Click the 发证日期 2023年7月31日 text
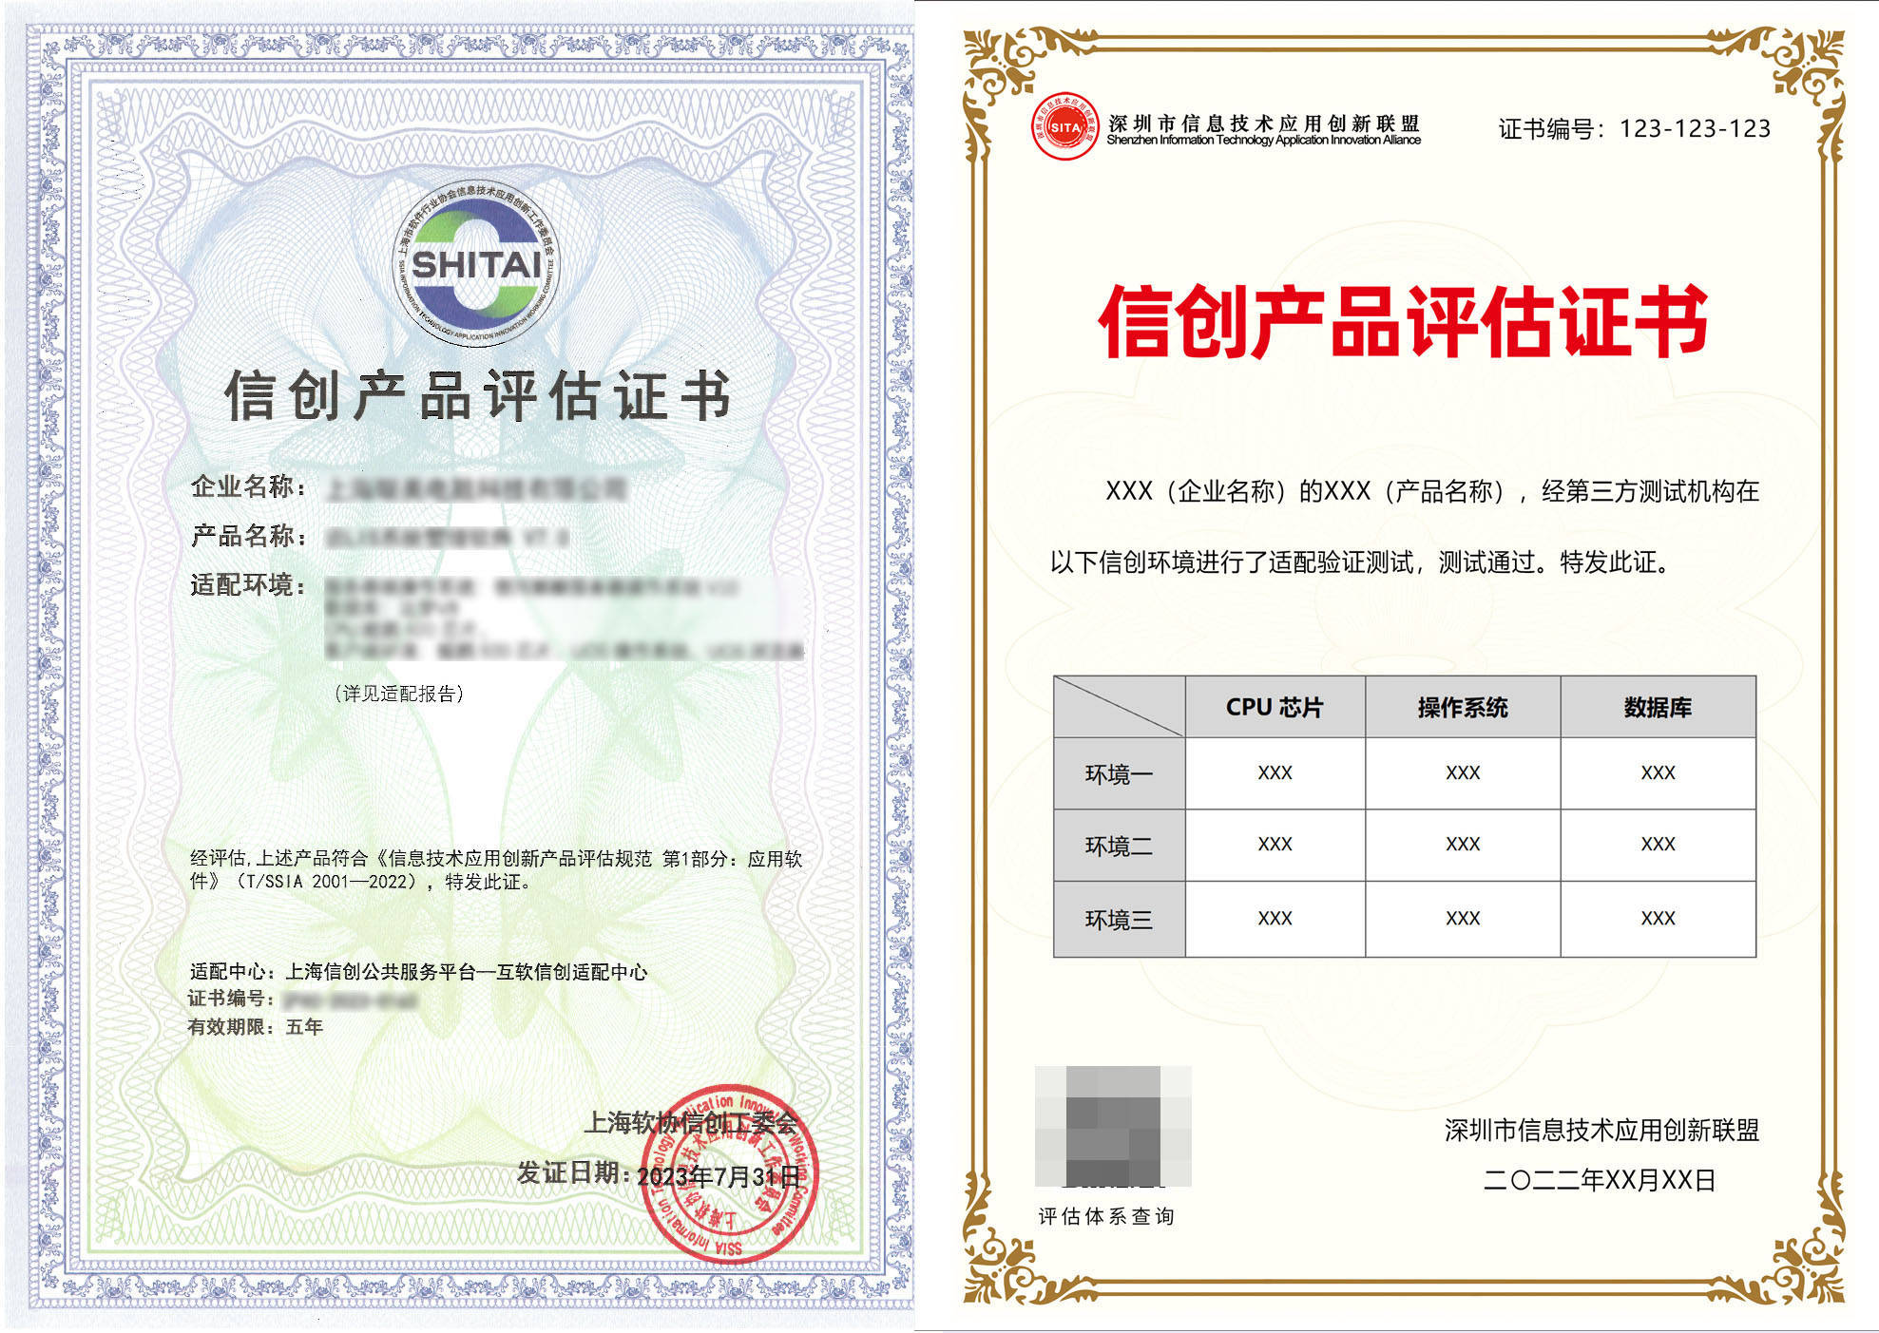1879x1333 pixels. point(658,1175)
